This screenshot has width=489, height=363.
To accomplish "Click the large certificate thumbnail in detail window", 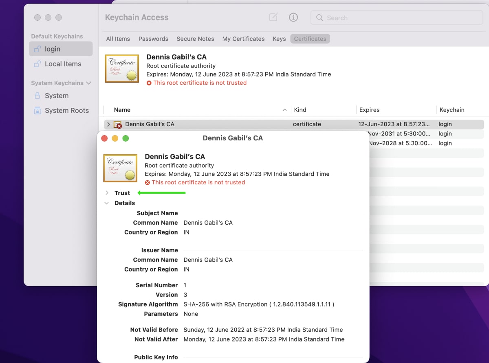I will pyautogui.click(x=120, y=168).
